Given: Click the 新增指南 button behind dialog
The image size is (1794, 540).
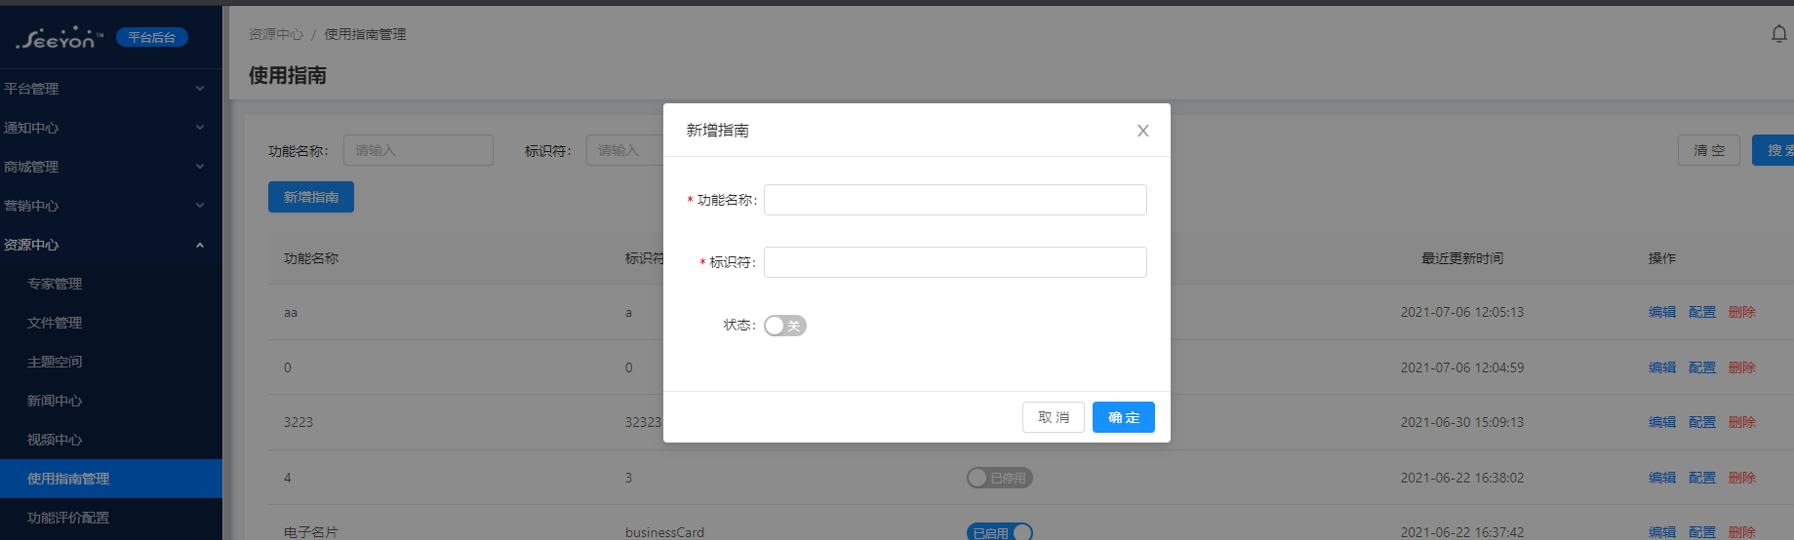Looking at the screenshot, I should [311, 197].
